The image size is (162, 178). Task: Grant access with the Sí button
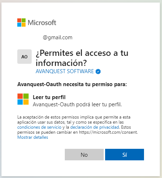125,155
